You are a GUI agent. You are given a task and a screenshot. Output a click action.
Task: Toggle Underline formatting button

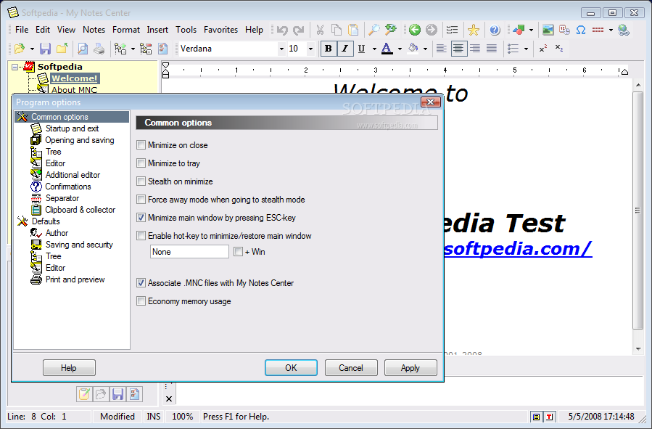pos(361,49)
